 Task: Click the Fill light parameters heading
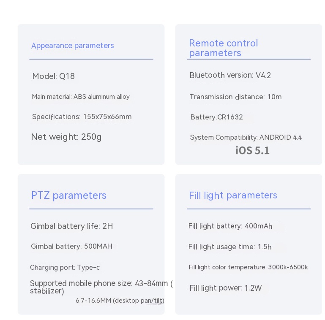coord(233,195)
